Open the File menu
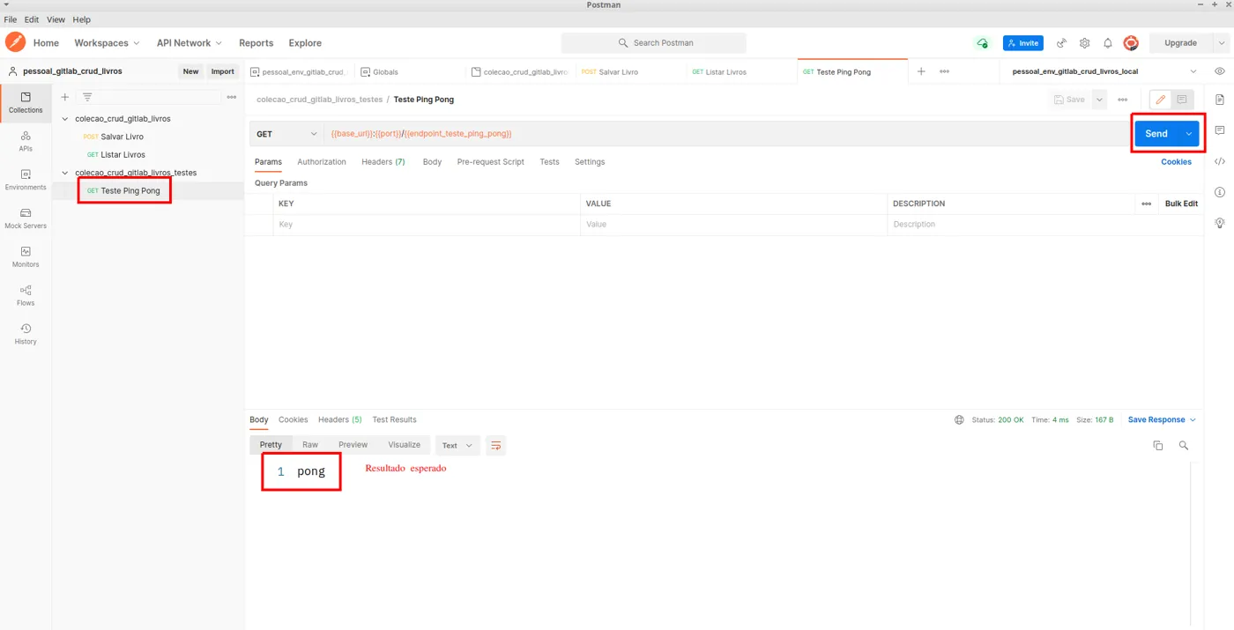The image size is (1234, 630). click(x=11, y=19)
